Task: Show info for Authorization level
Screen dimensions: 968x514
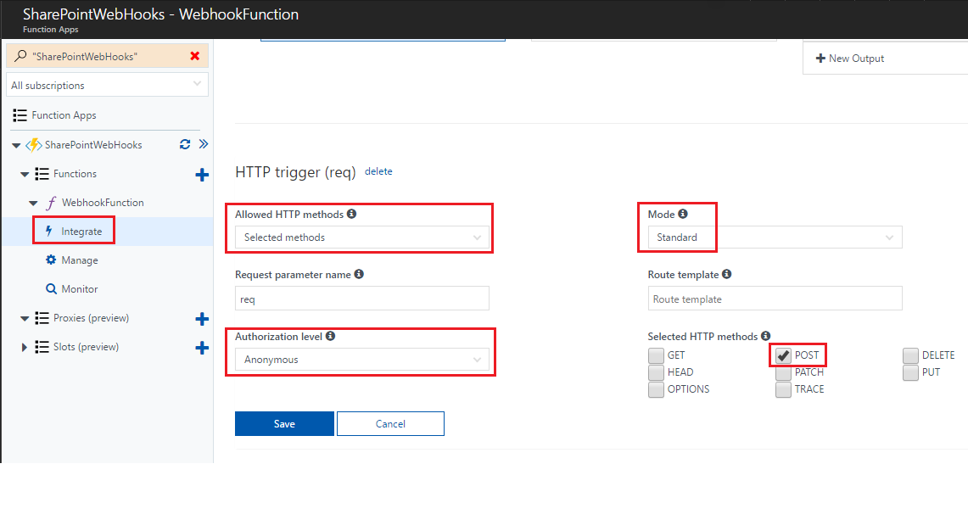Action: click(330, 336)
